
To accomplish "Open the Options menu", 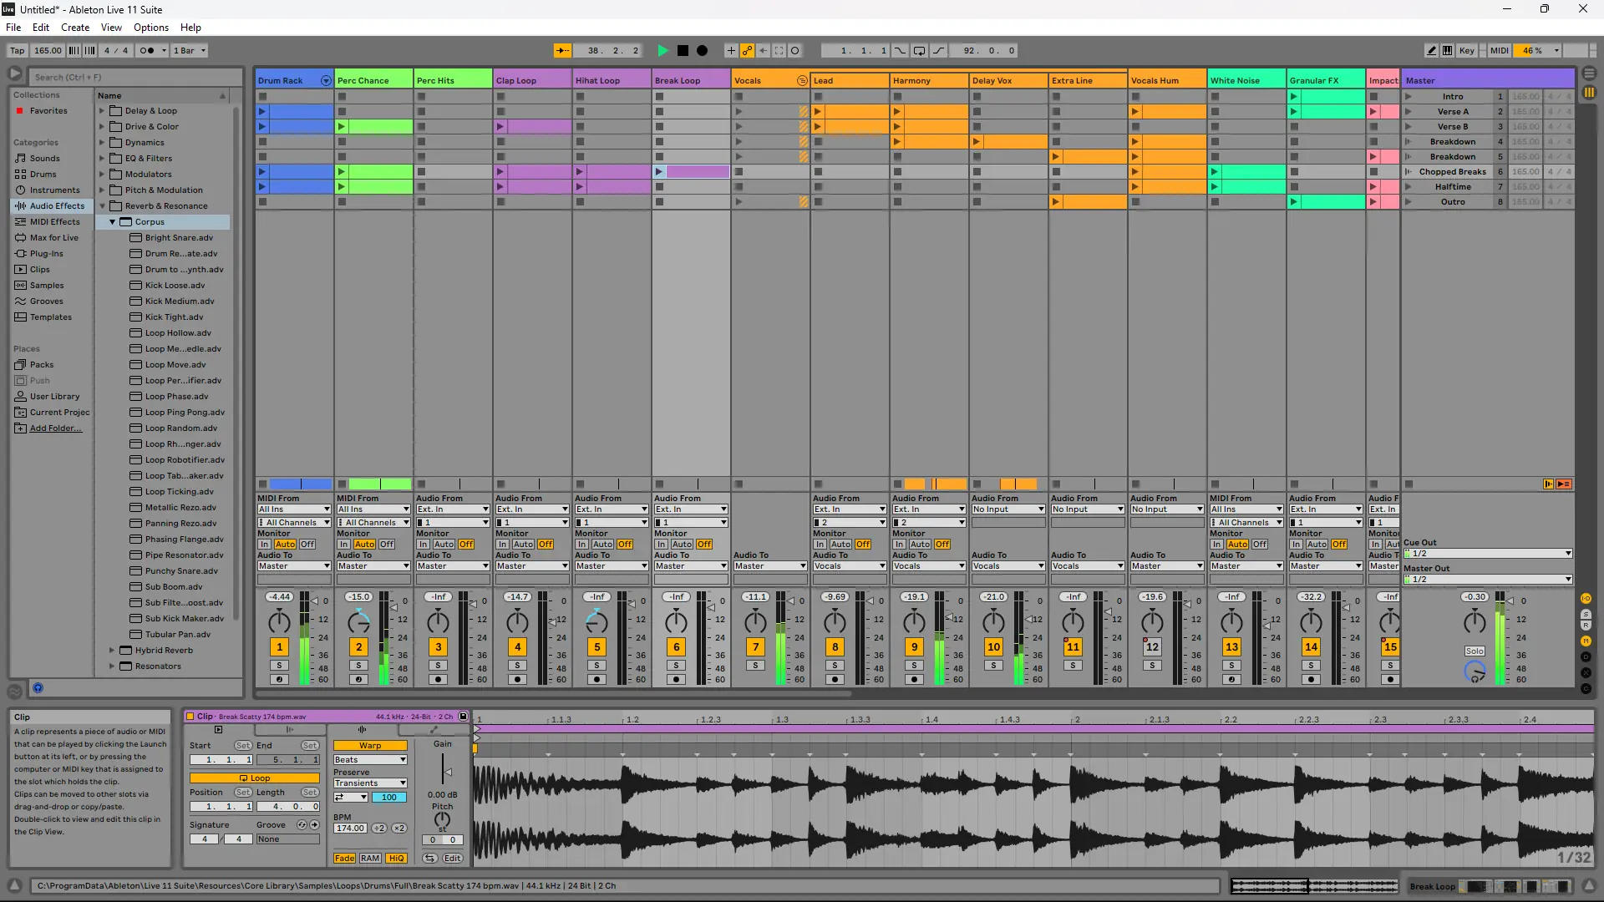I will [150, 28].
